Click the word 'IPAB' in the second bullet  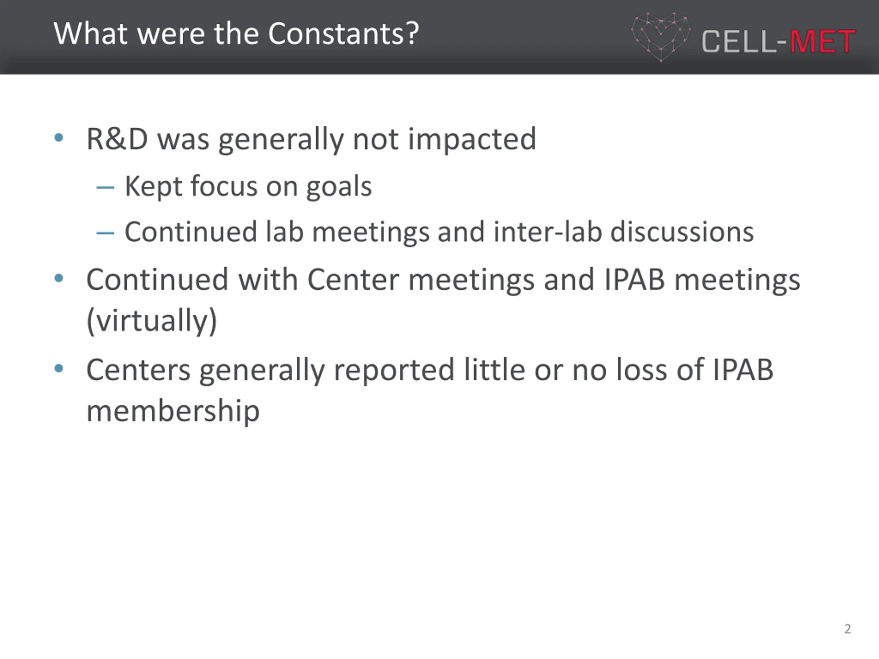click(635, 280)
